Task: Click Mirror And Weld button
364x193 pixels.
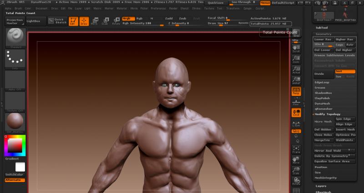Action: 334,151
